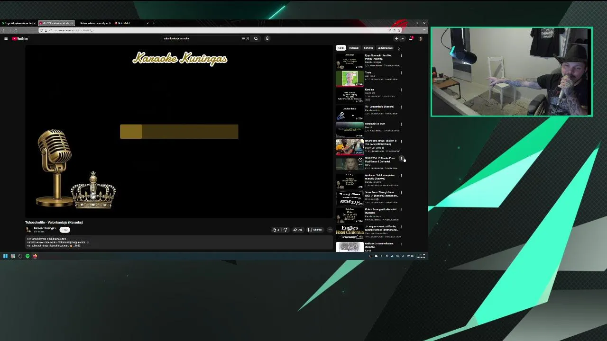The height and width of the screenshot is (341, 607).
Task: Expand the video description box
Action: 179,242
